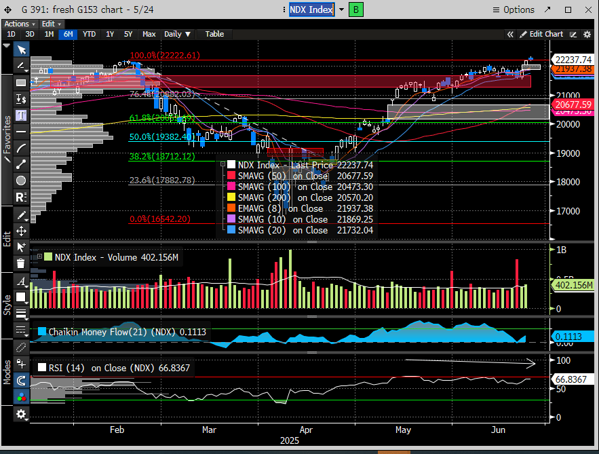Select the ellipse circle drawing tool
The height and width of the screenshot is (454, 599).
coord(21,181)
